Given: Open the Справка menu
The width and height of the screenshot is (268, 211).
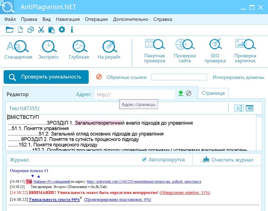Looking at the screenshot, I should click(163, 19).
